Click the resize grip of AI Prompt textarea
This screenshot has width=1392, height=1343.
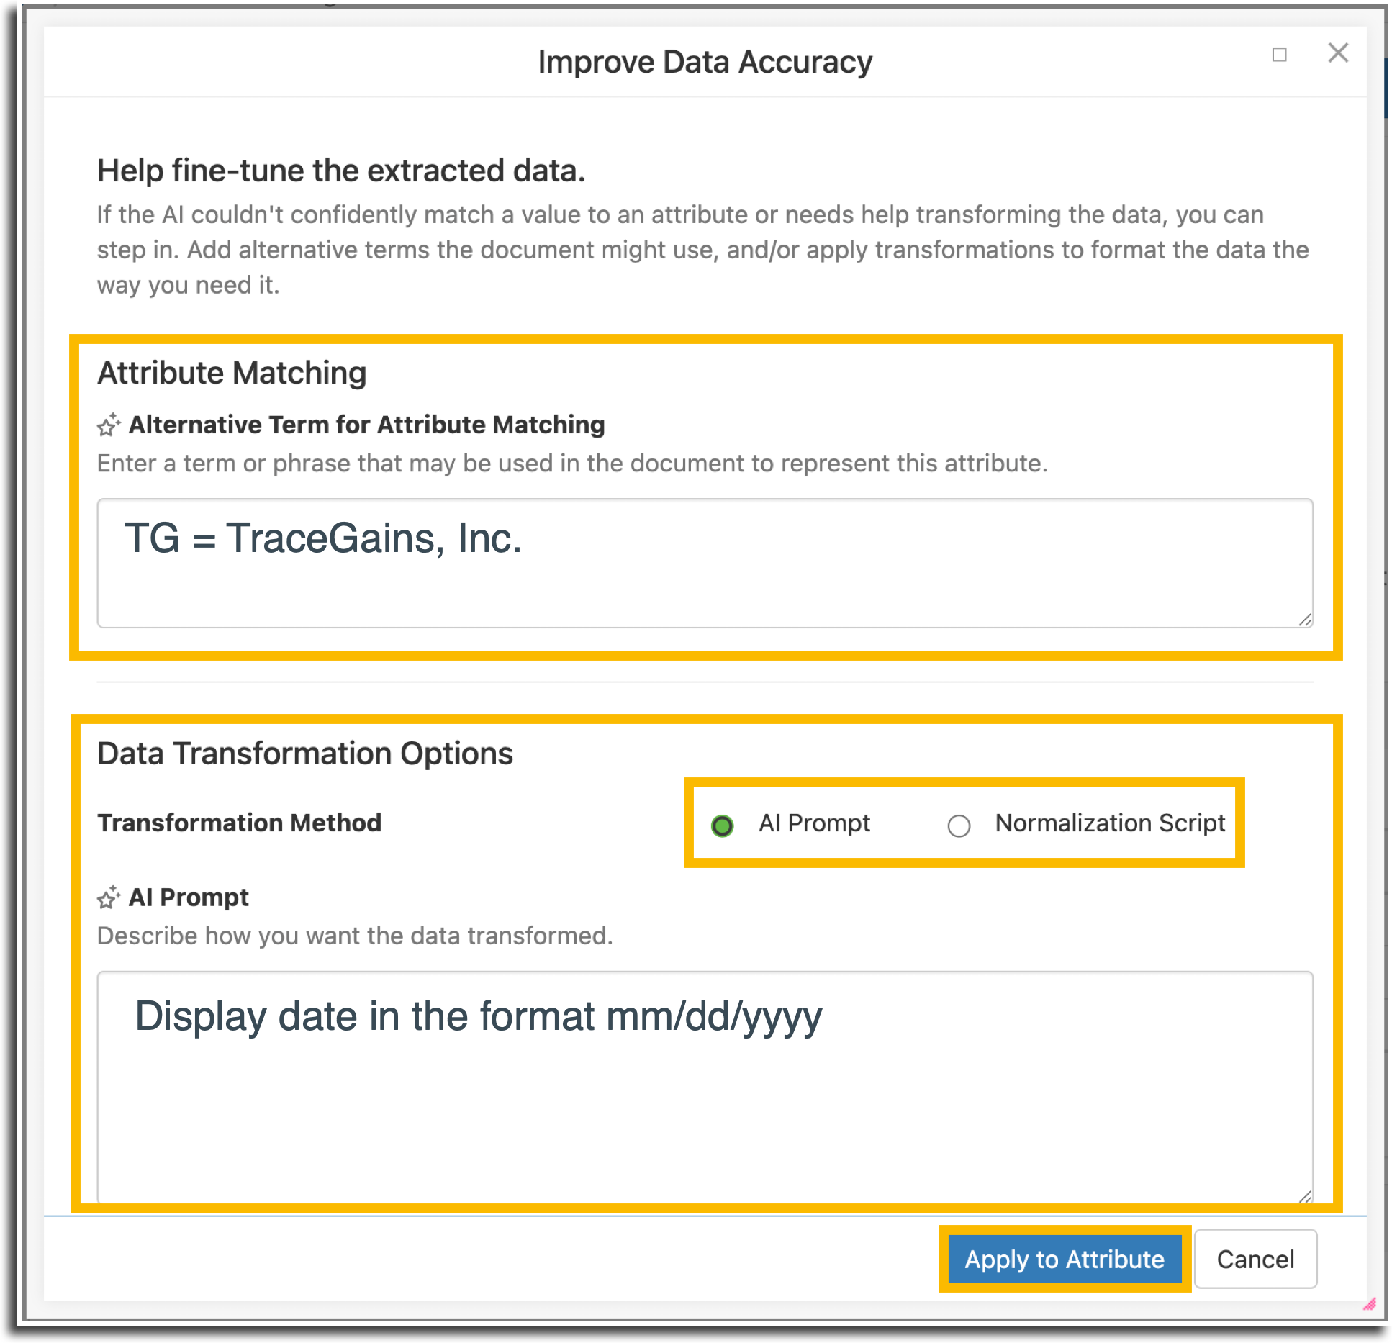coord(1305,1195)
